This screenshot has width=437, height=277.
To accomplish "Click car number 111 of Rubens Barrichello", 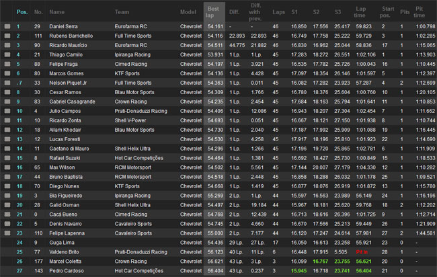I will (x=38, y=36).
